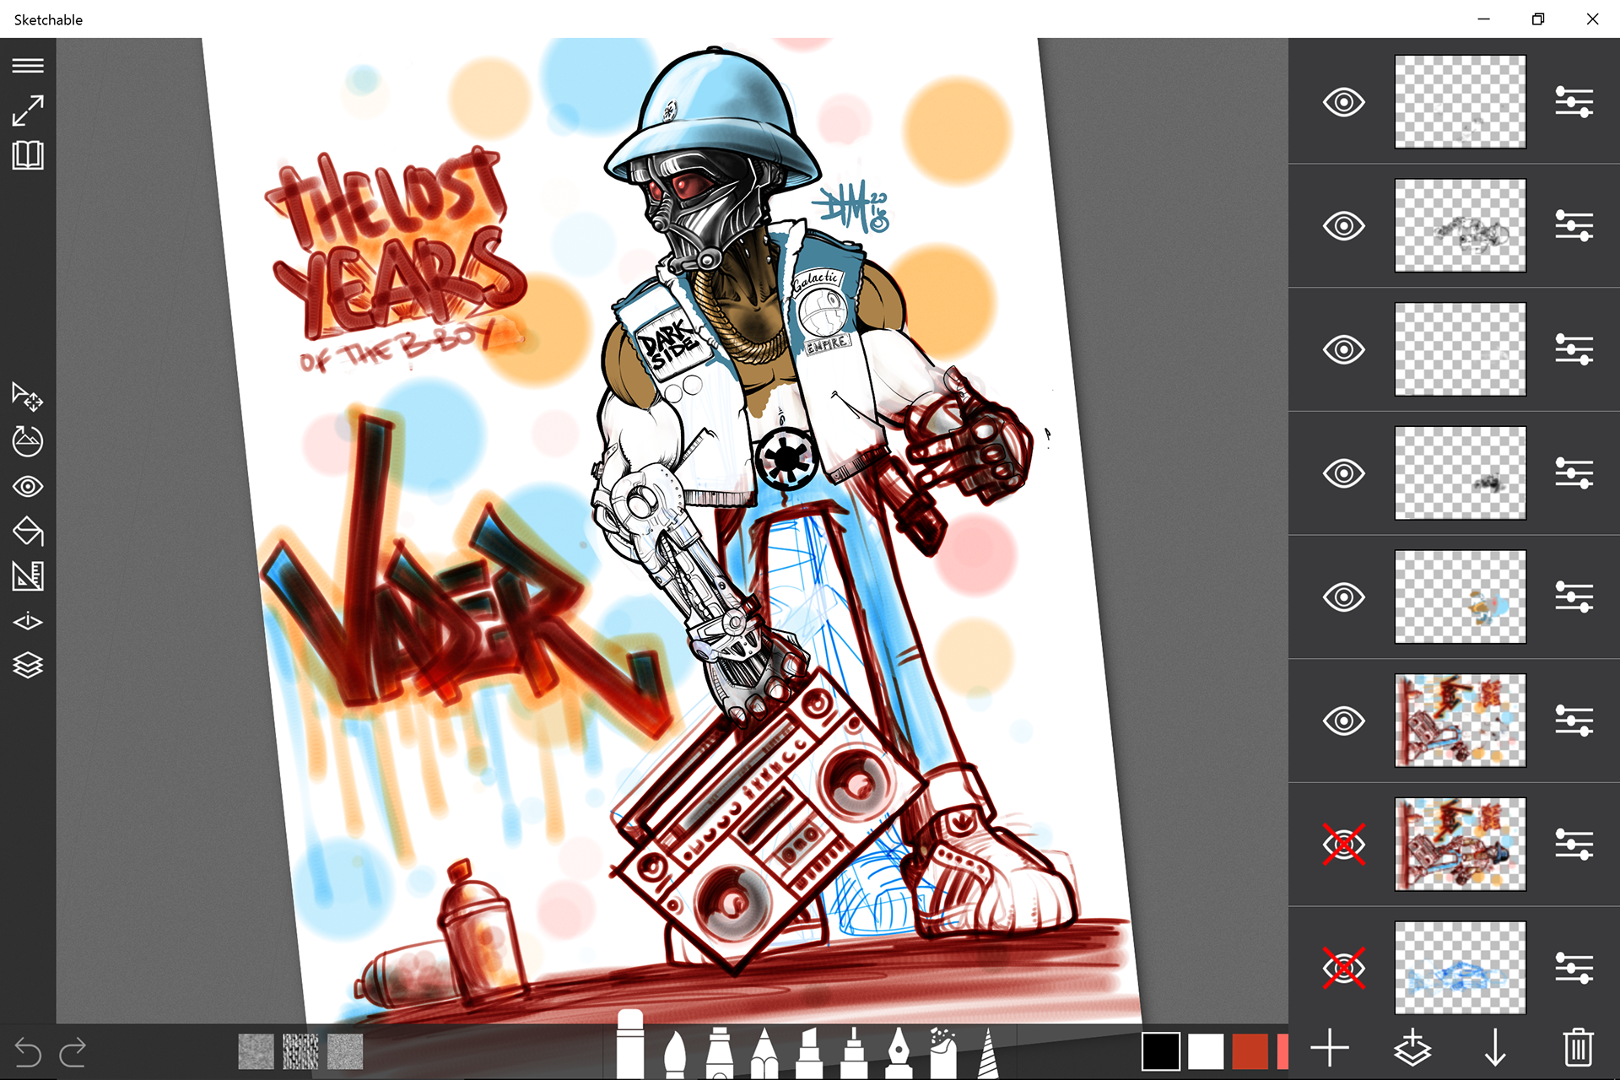Image resolution: width=1620 pixels, height=1080 pixels.
Task: Select the dark smudge layer thumbnail
Action: (1461, 473)
